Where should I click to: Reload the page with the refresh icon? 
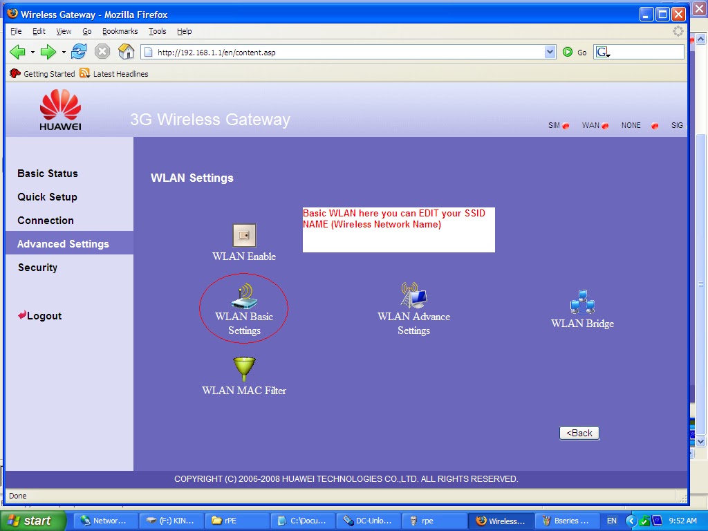[x=79, y=51]
